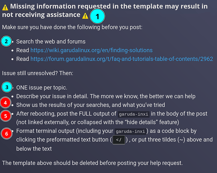Image resolution: width=217 pixels, height=173 pixels.
Task: Open the FAQ and tutorials table-of-contents link
Action: 121,59
